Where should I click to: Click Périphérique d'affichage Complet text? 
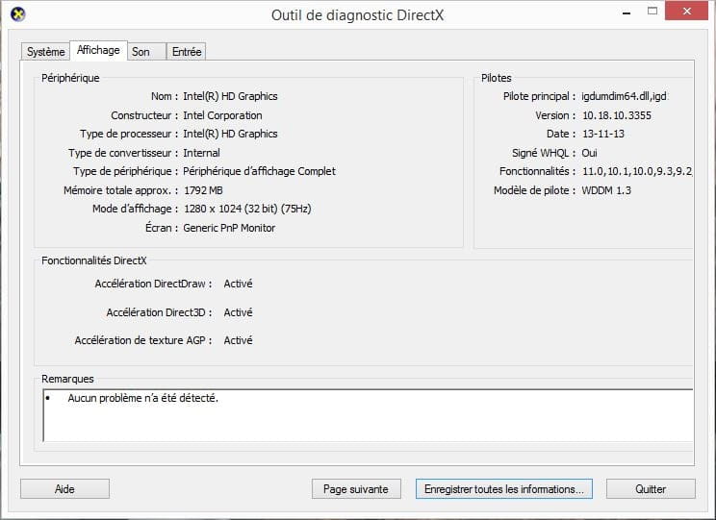coord(259,171)
